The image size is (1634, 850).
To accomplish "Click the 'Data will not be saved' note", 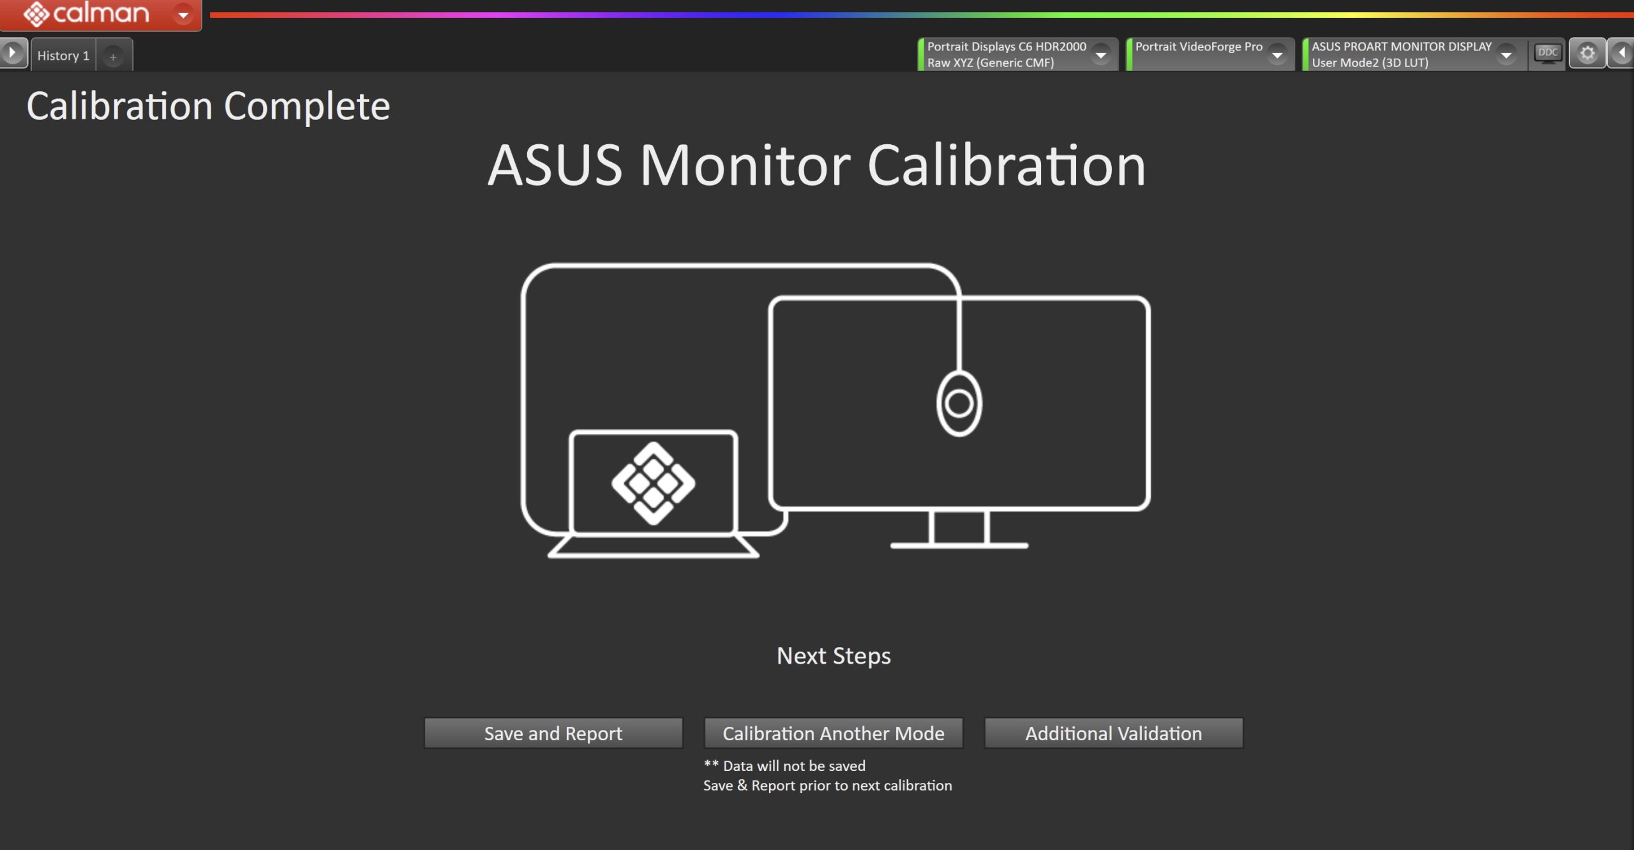I will (784, 766).
